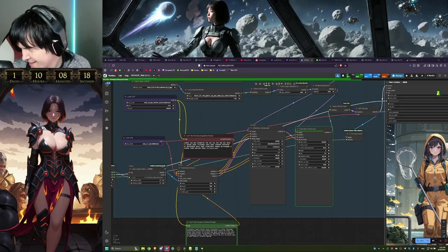Click the star icon beside Manager button
The width and height of the screenshot is (448, 252).
click(x=407, y=76)
